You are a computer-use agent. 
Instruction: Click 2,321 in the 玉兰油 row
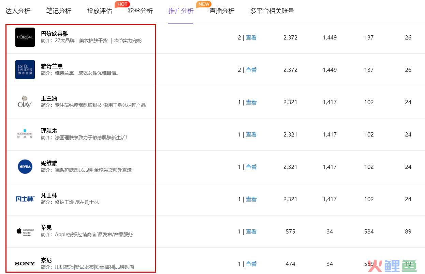coord(290,102)
